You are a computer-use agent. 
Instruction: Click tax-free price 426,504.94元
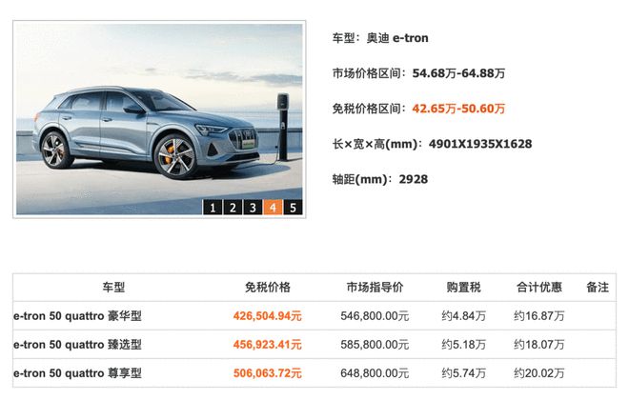pos(268,316)
